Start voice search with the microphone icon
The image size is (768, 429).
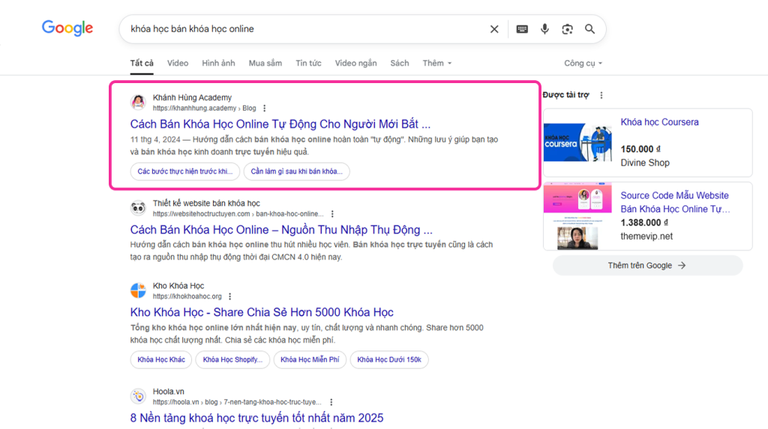544,29
